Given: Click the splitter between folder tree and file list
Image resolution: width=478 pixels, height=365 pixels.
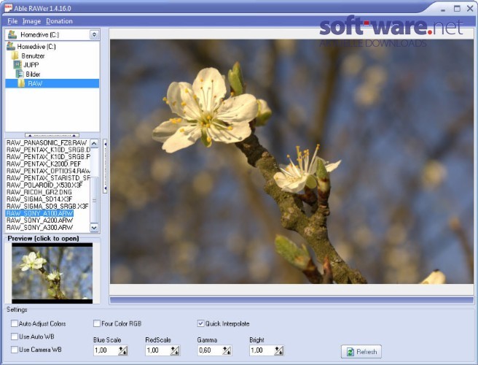Looking at the screenshot, I should point(52,135).
